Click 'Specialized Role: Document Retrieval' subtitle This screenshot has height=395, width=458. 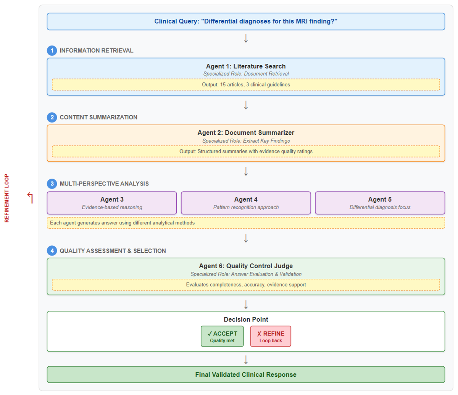tap(246, 74)
